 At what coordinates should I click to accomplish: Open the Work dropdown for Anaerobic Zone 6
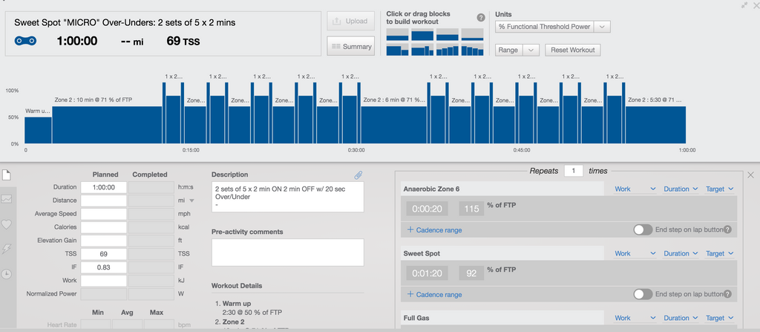click(635, 189)
